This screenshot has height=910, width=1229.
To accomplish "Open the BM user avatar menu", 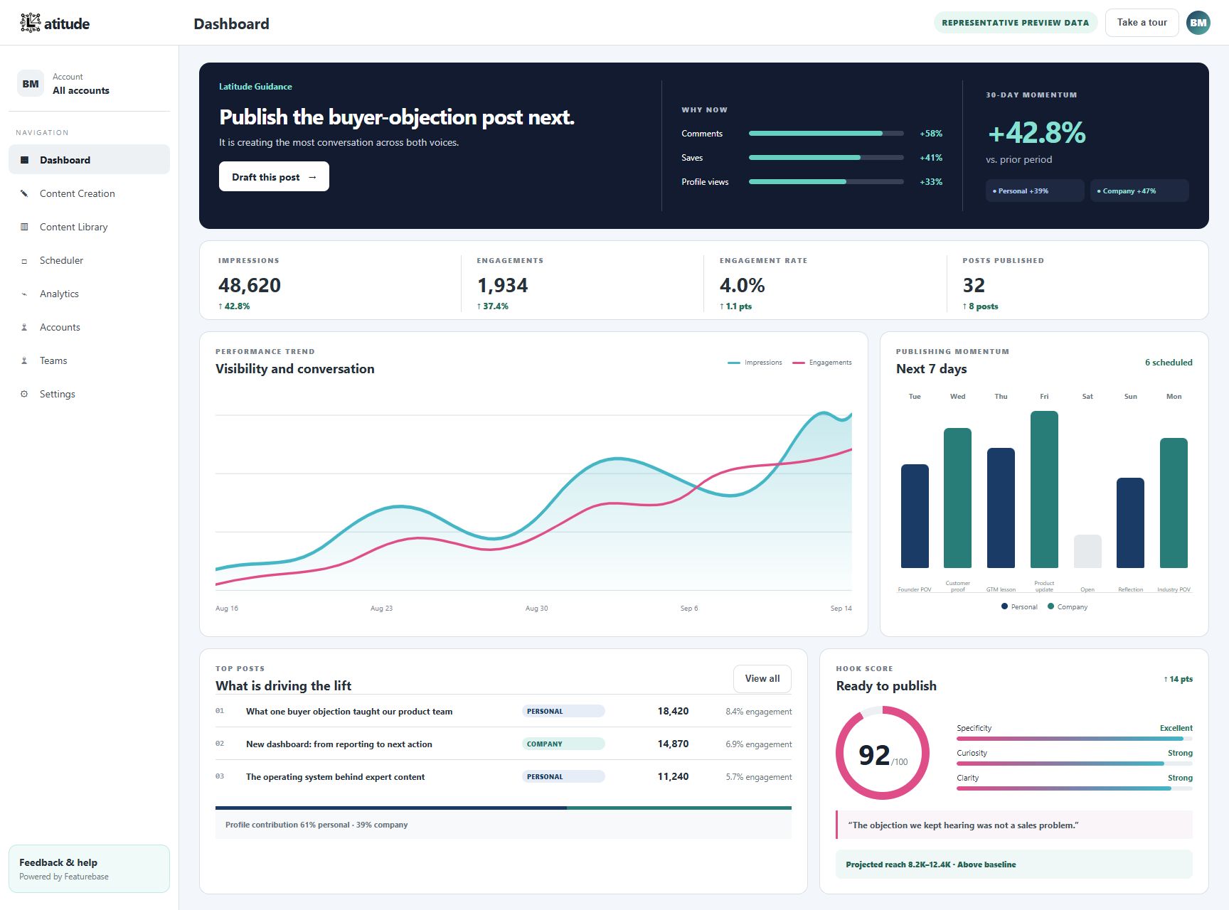I will pyautogui.click(x=1198, y=23).
